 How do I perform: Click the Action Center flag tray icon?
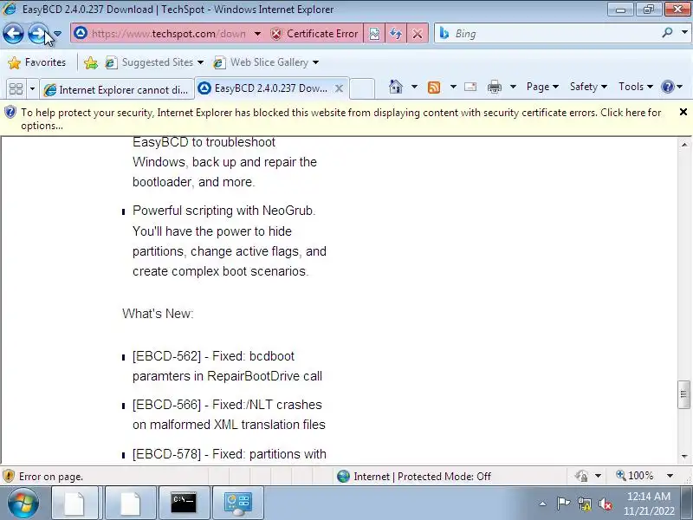click(563, 504)
